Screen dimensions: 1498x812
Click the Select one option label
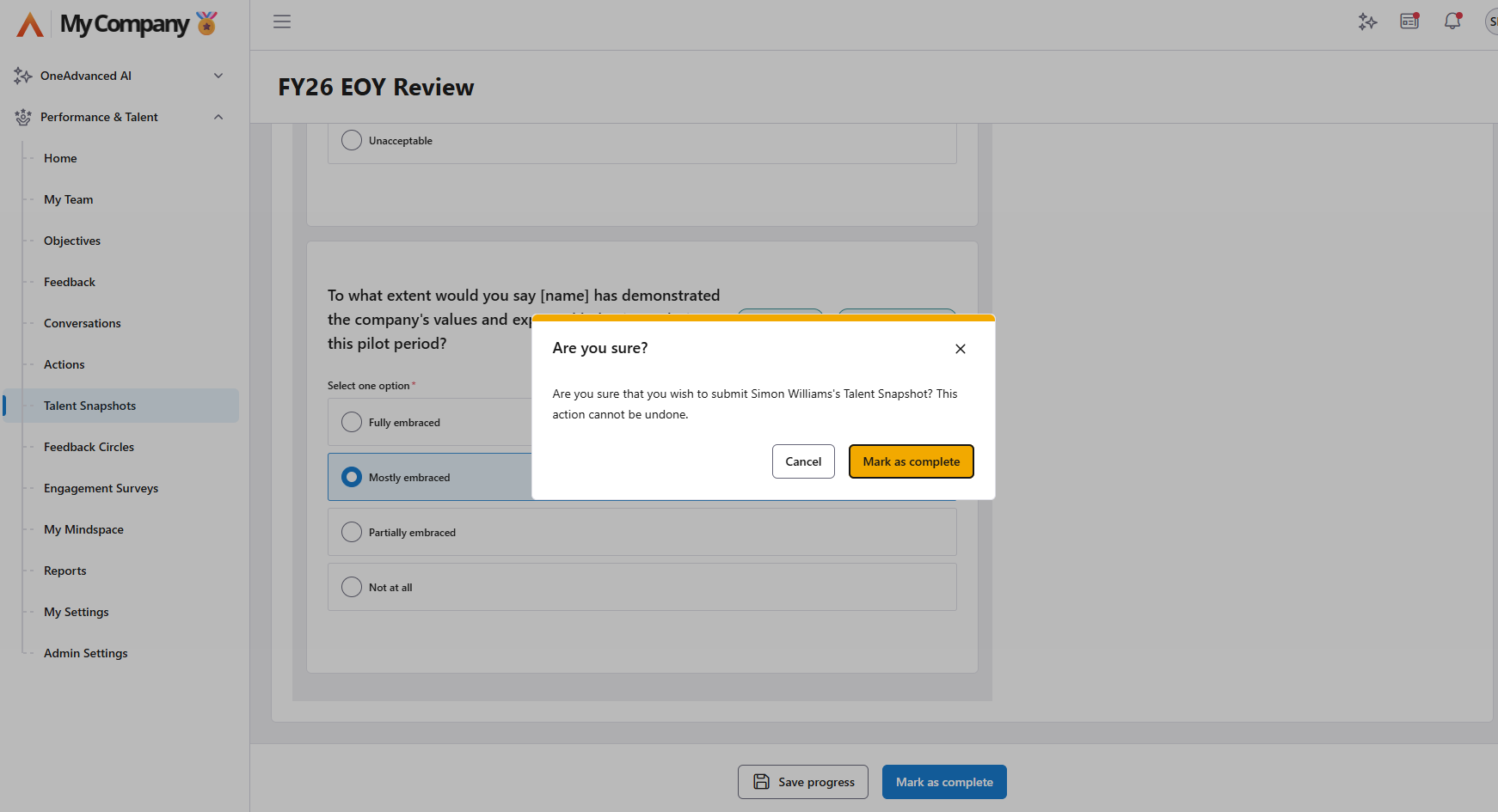tap(369, 386)
